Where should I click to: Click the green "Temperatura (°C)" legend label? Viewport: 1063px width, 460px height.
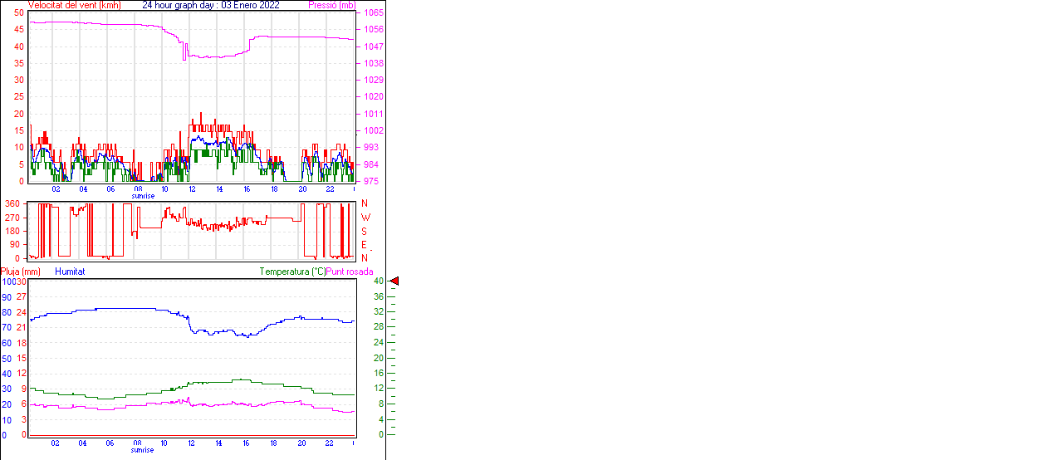[292, 272]
